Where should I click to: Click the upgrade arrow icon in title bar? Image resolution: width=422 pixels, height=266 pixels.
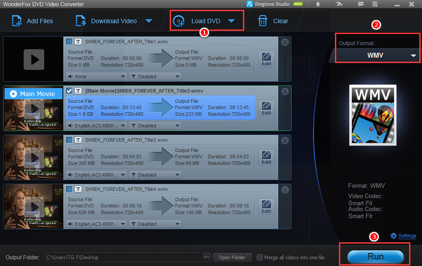[318, 4]
